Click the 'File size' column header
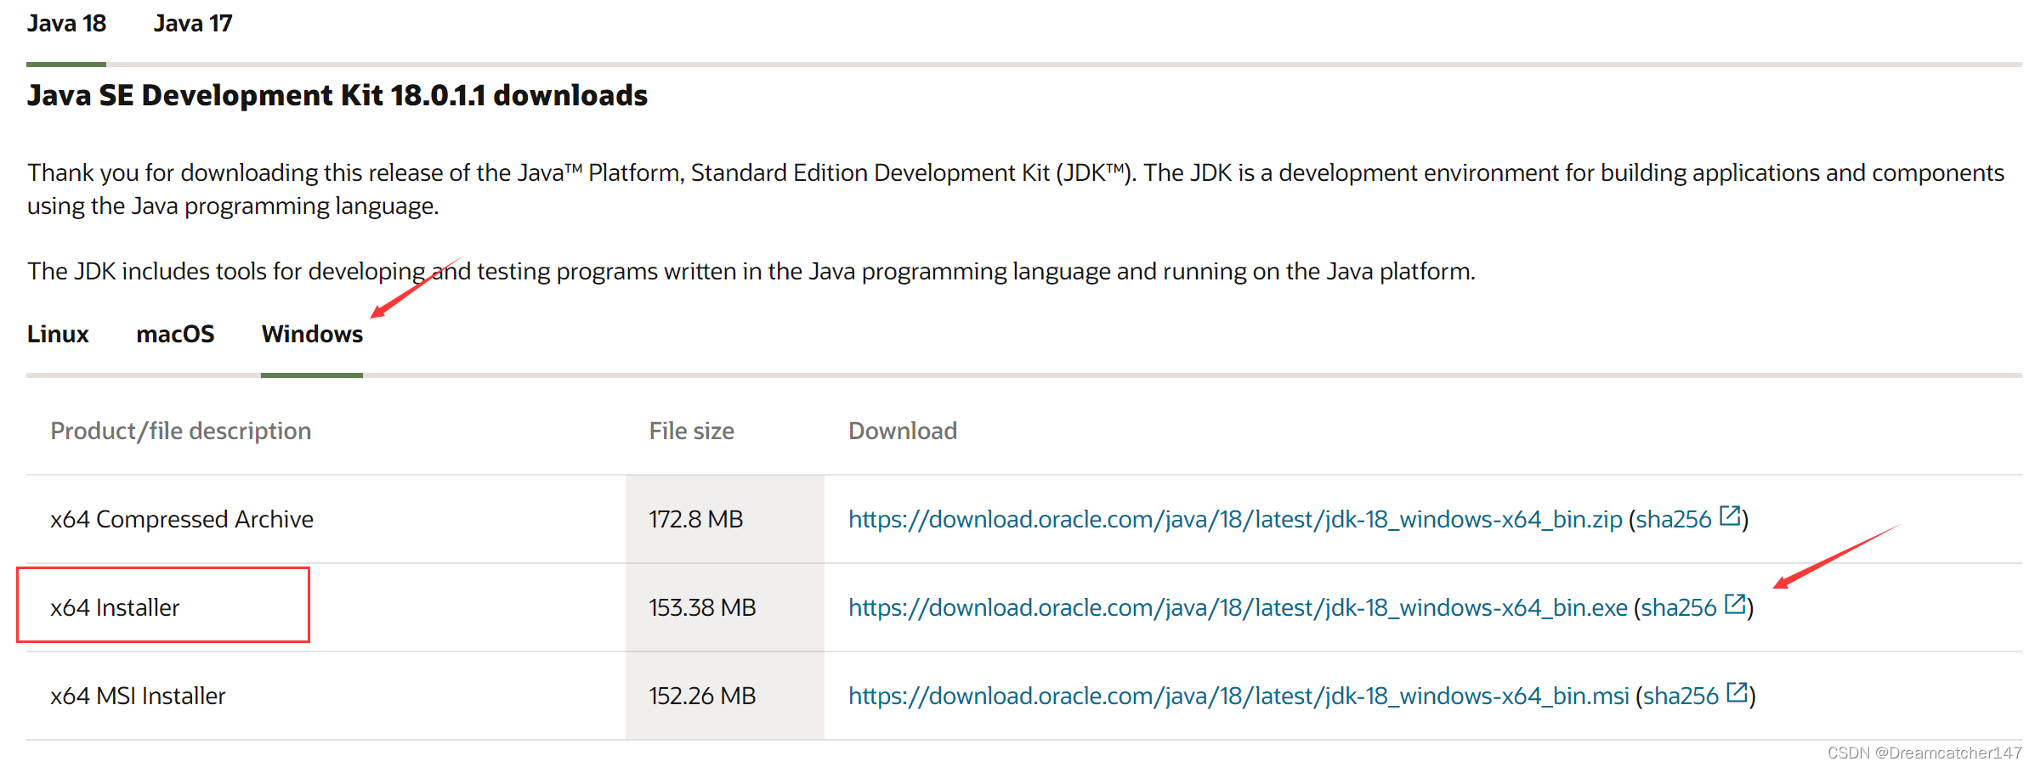Viewport: 2035px width, 767px height. 692,431
